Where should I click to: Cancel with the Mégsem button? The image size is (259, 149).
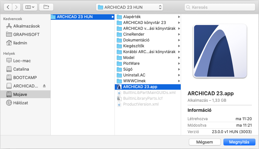tap(205, 142)
